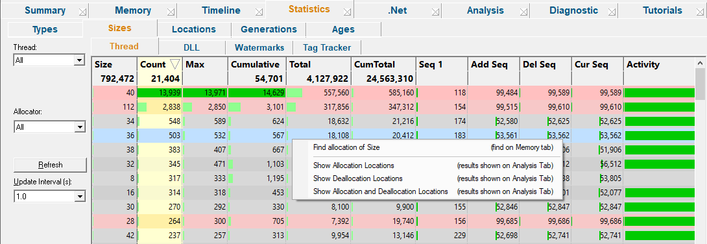Click the undock icon on Summary tab
The height and width of the screenshot is (244, 707).
pyautogui.click(x=82, y=12)
